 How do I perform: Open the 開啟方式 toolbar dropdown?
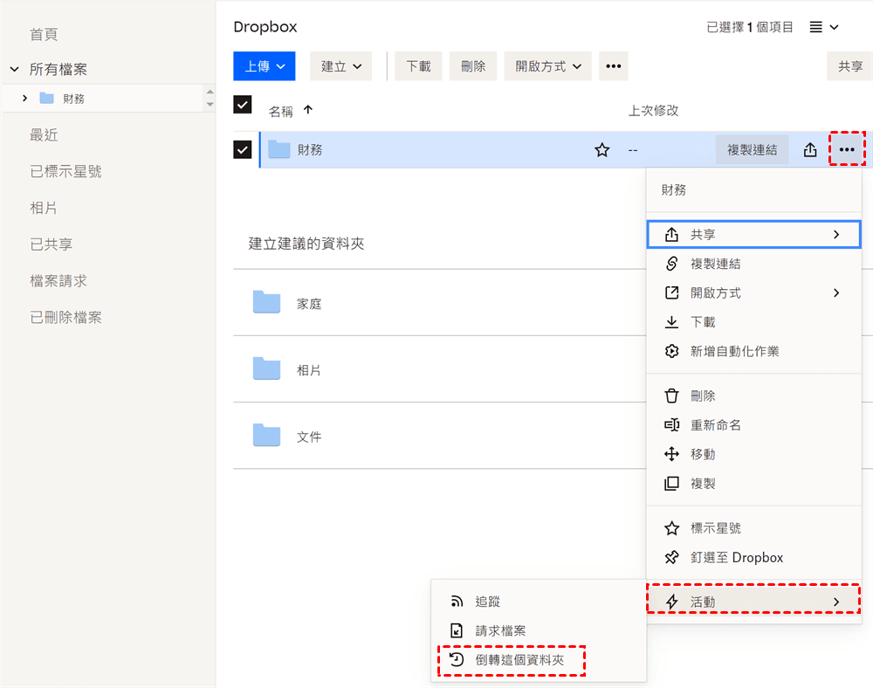click(x=548, y=66)
